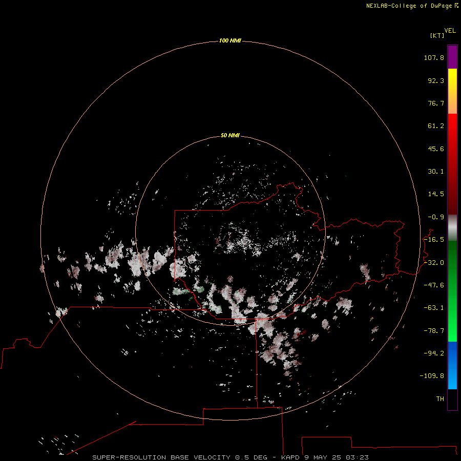The image size is (461, 461).
Task: Click the -16.5 velocity scale value
Action: (x=434, y=240)
